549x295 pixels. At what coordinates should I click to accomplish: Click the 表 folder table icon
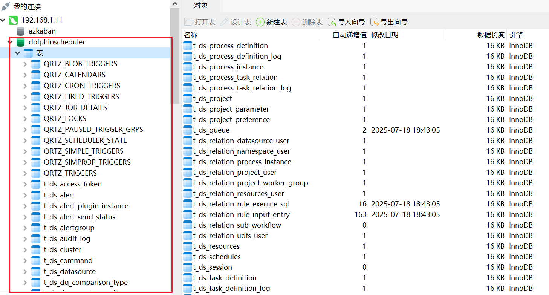[x=28, y=53]
